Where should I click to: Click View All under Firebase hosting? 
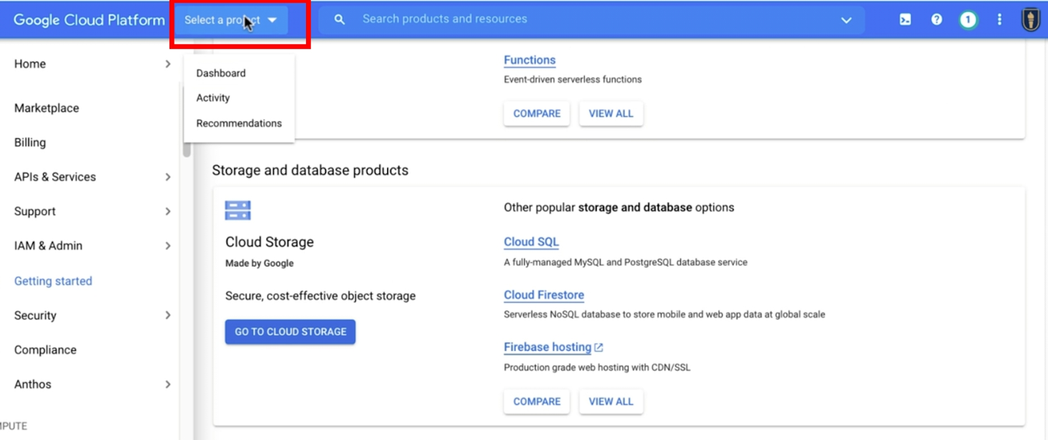point(611,401)
